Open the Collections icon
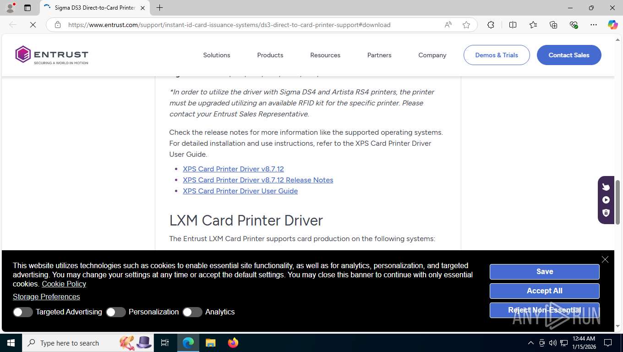The width and height of the screenshot is (623, 352). (x=553, y=25)
